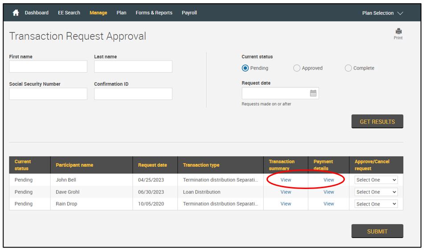Click the Home icon in navigation bar

pyautogui.click(x=16, y=13)
